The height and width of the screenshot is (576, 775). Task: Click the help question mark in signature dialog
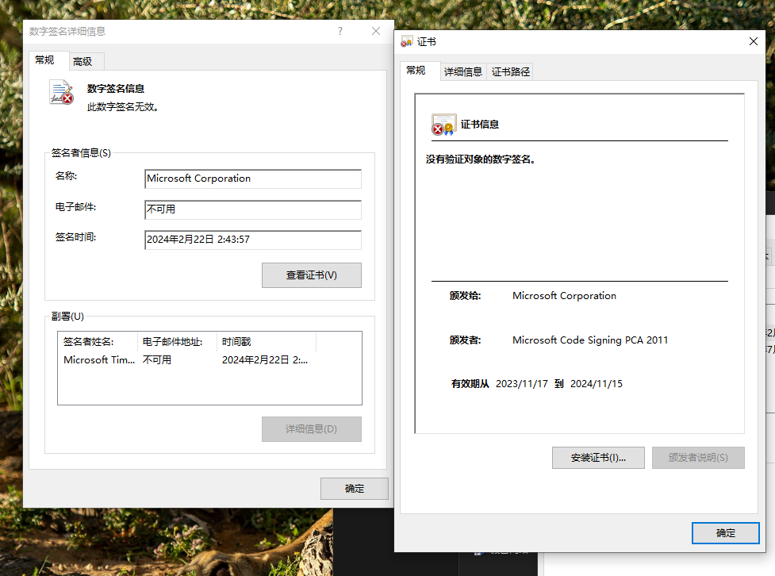pyautogui.click(x=340, y=31)
